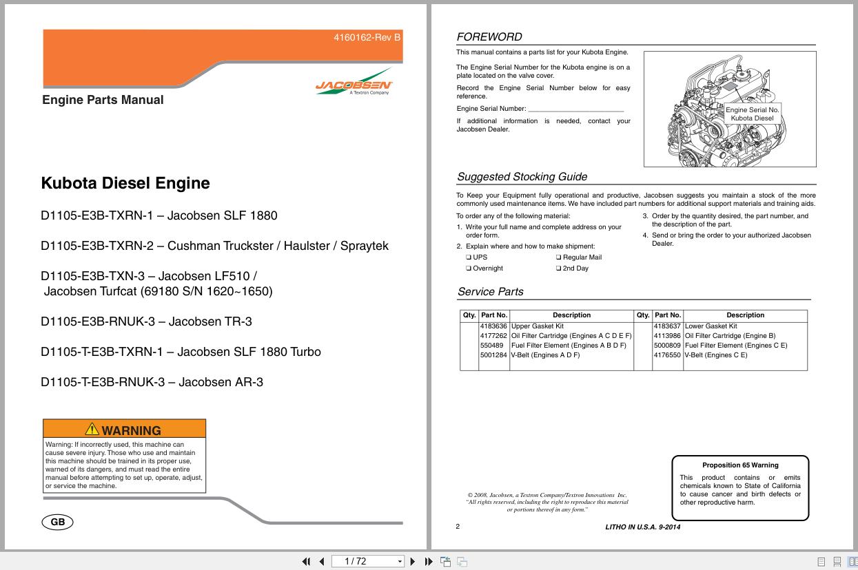Screen dimensions: 858x570
Task: Select part number 5001284 in the table
Action: (x=493, y=355)
